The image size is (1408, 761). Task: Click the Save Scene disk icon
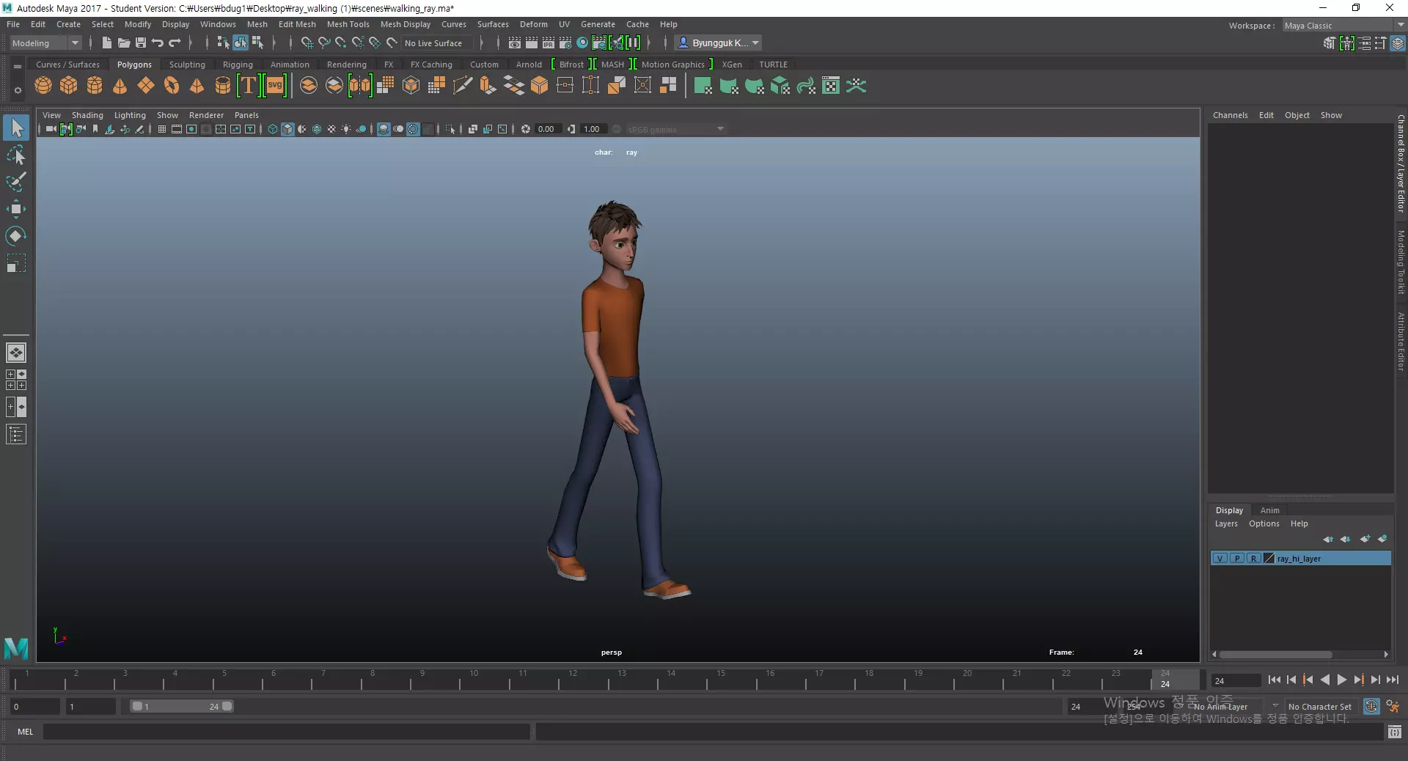(141, 43)
